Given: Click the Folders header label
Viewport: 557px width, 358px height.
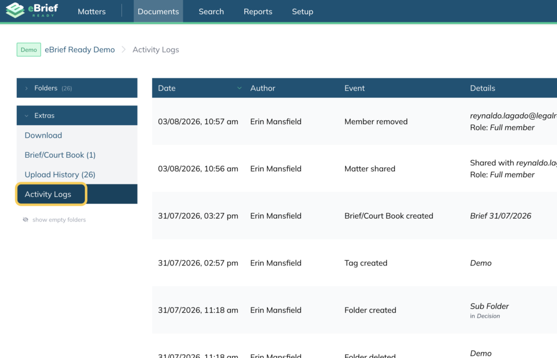Looking at the screenshot, I should 46,88.
